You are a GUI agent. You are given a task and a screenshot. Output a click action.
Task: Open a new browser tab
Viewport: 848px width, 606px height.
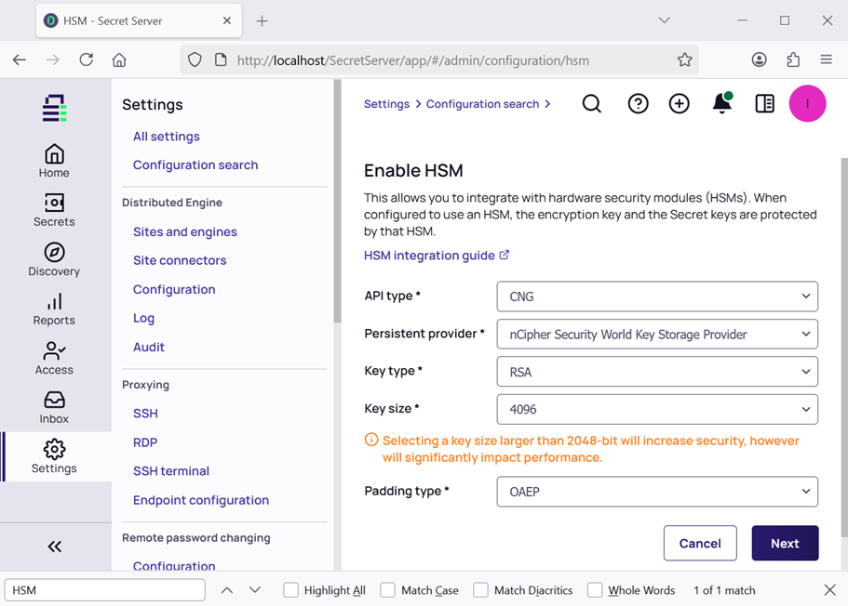coord(262,21)
